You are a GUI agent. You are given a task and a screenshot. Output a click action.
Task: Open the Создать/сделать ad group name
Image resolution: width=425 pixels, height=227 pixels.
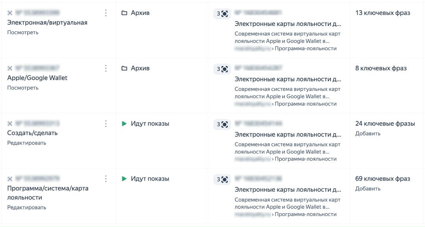pos(32,133)
